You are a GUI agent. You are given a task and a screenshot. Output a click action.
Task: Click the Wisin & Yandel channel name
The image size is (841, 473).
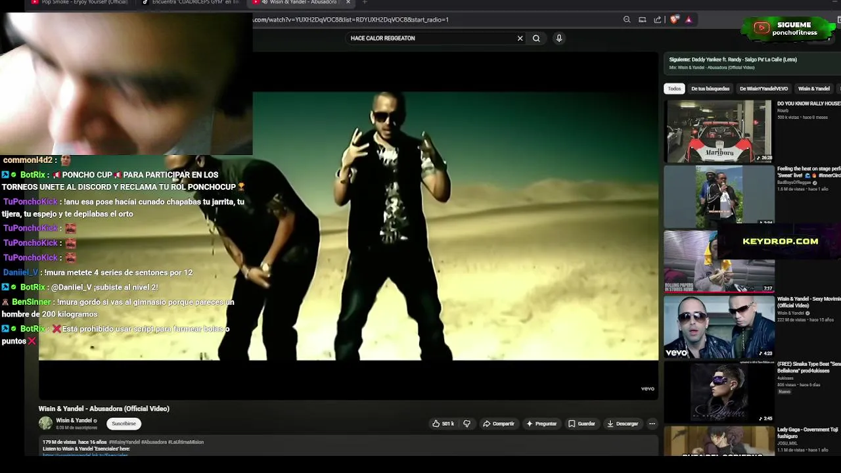[x=74, y=420]
